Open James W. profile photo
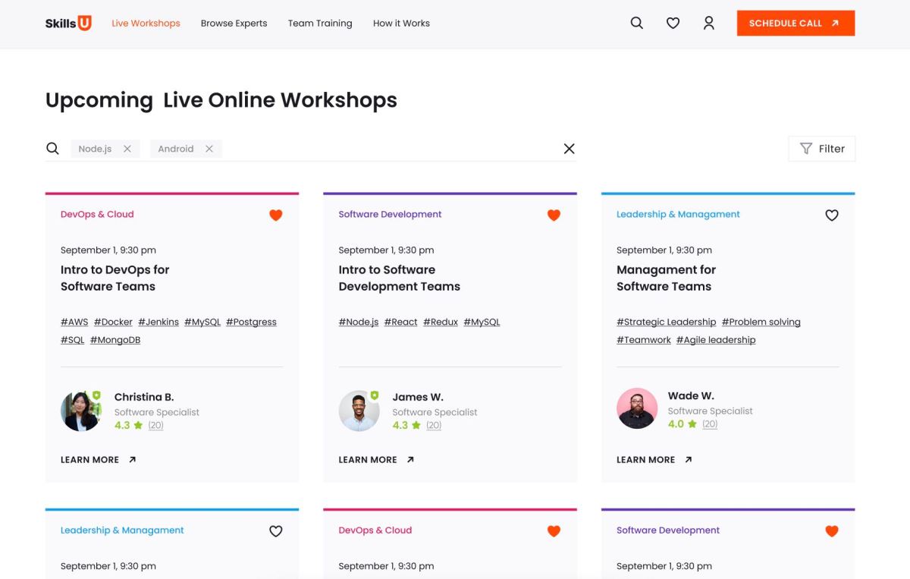Screen dimensions: 910x579 (359, 411)
